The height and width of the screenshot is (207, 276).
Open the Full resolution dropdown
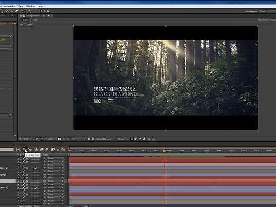(x=79, y=139)
